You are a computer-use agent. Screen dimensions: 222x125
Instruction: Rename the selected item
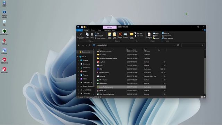tap(125, 35)
